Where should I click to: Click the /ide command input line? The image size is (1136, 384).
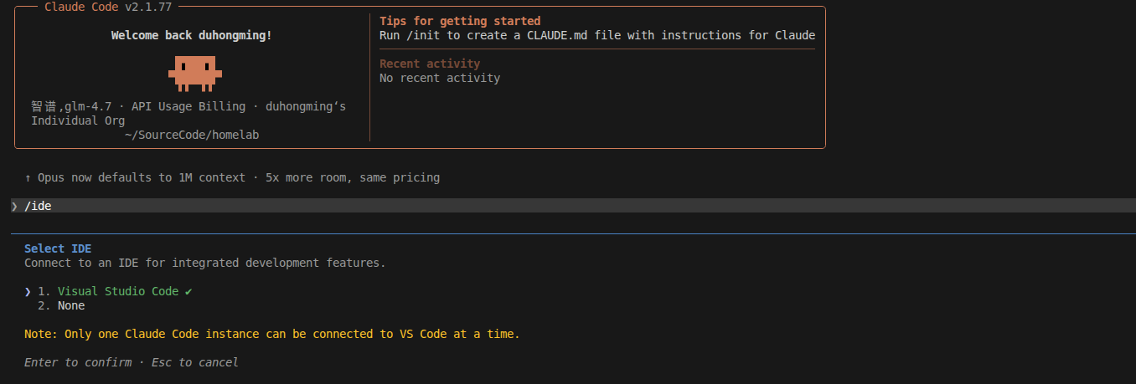coord(38,206)
